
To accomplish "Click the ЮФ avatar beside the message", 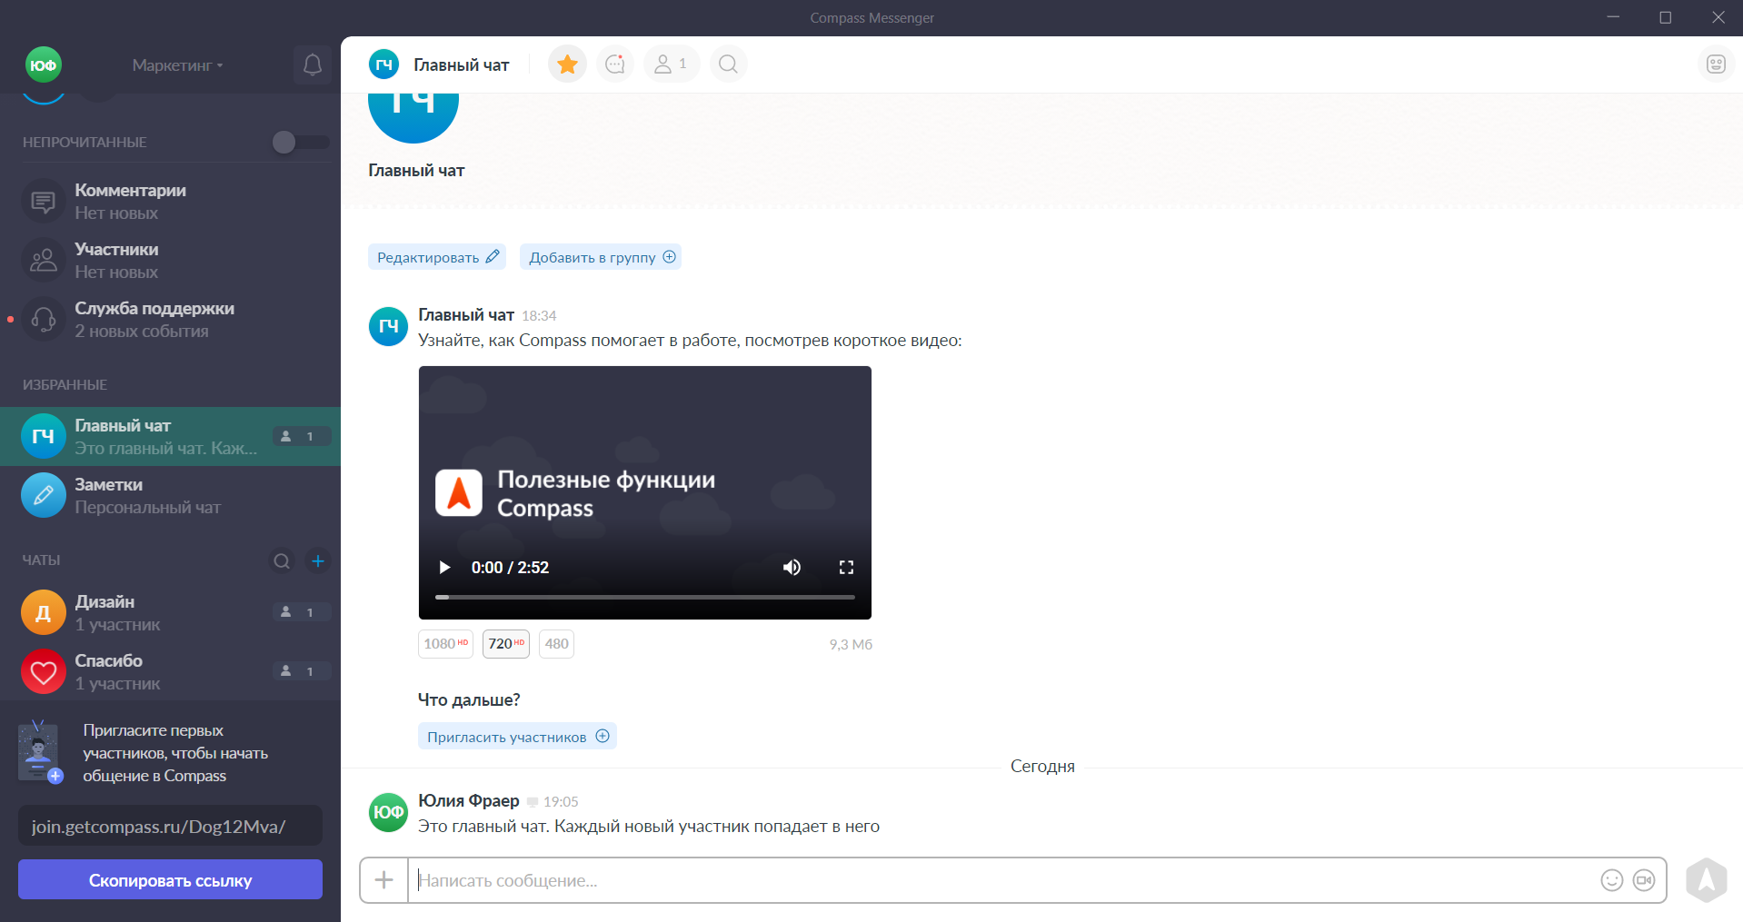I will [x=388, y=812].
